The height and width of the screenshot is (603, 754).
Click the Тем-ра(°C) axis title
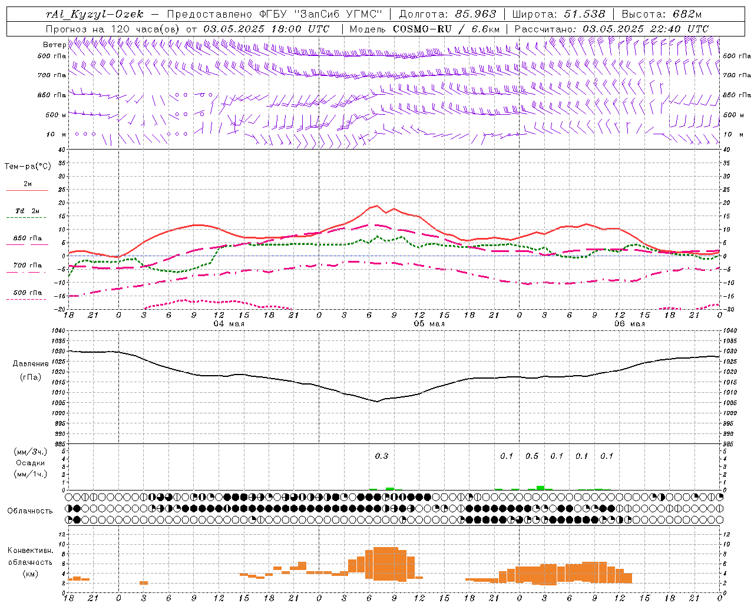point(28,167)
